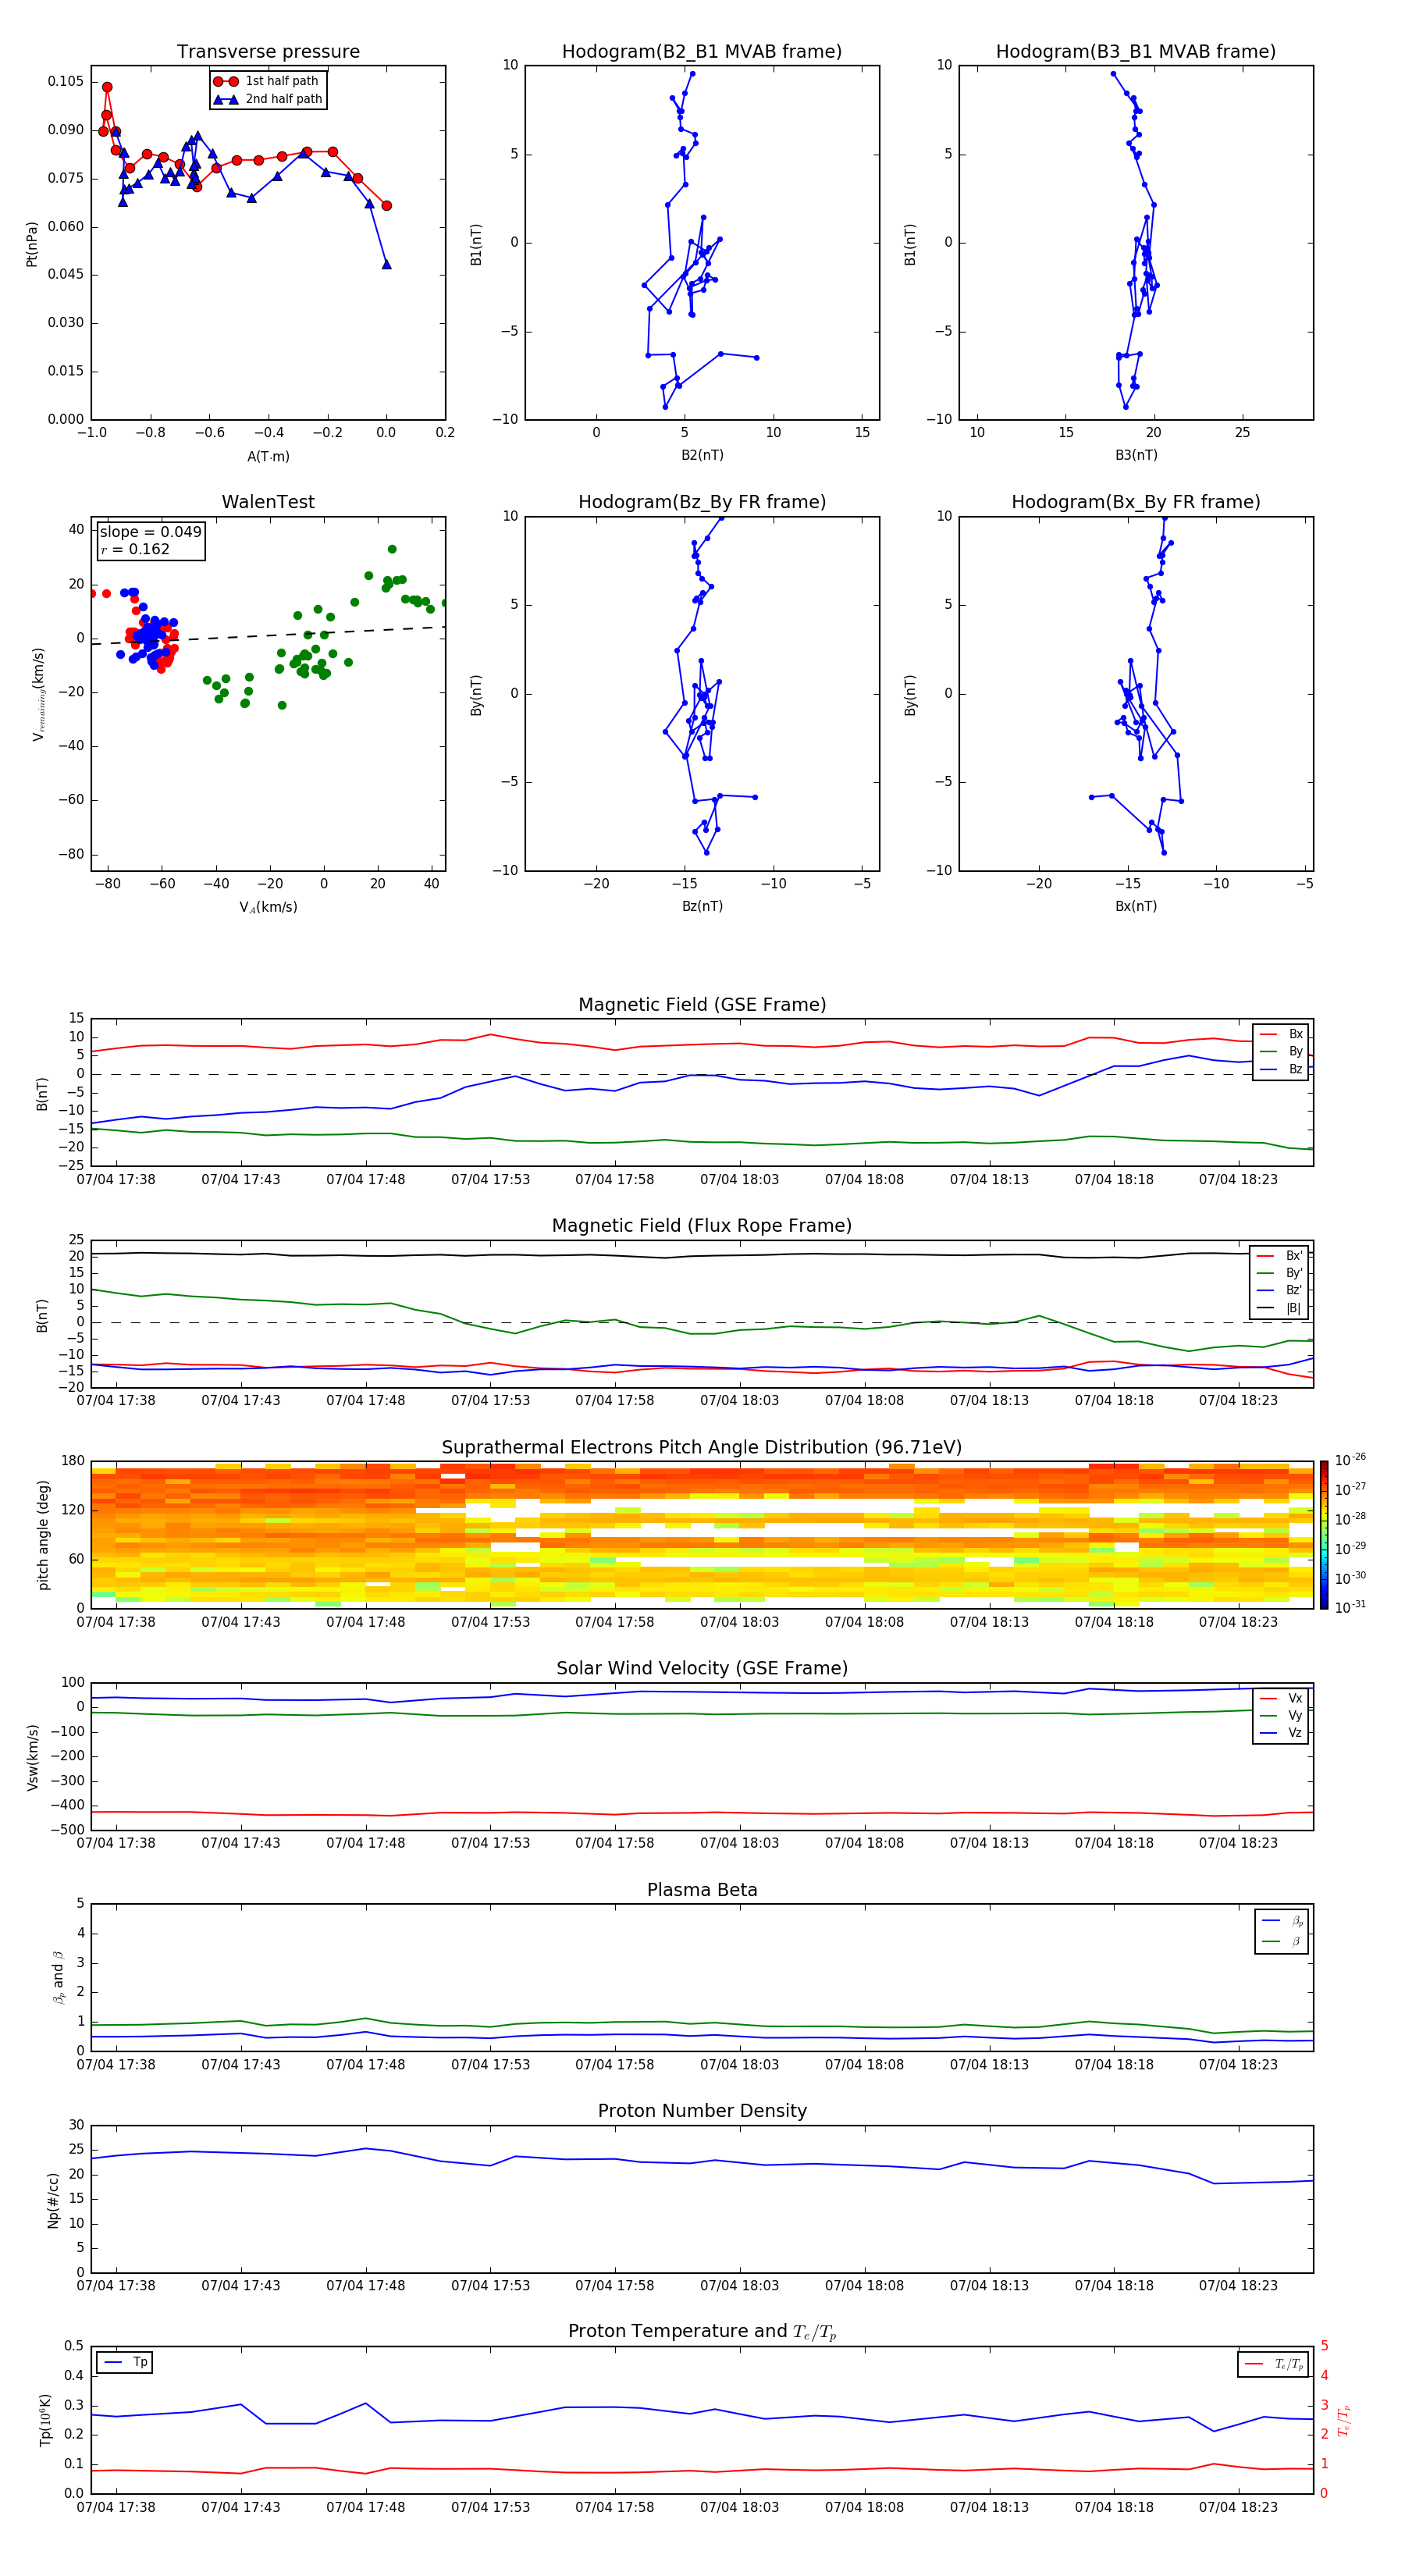Select the "2nd half path" legend entry
This screenshot has height=2576, width=1405.
click(x=268, y=99)
